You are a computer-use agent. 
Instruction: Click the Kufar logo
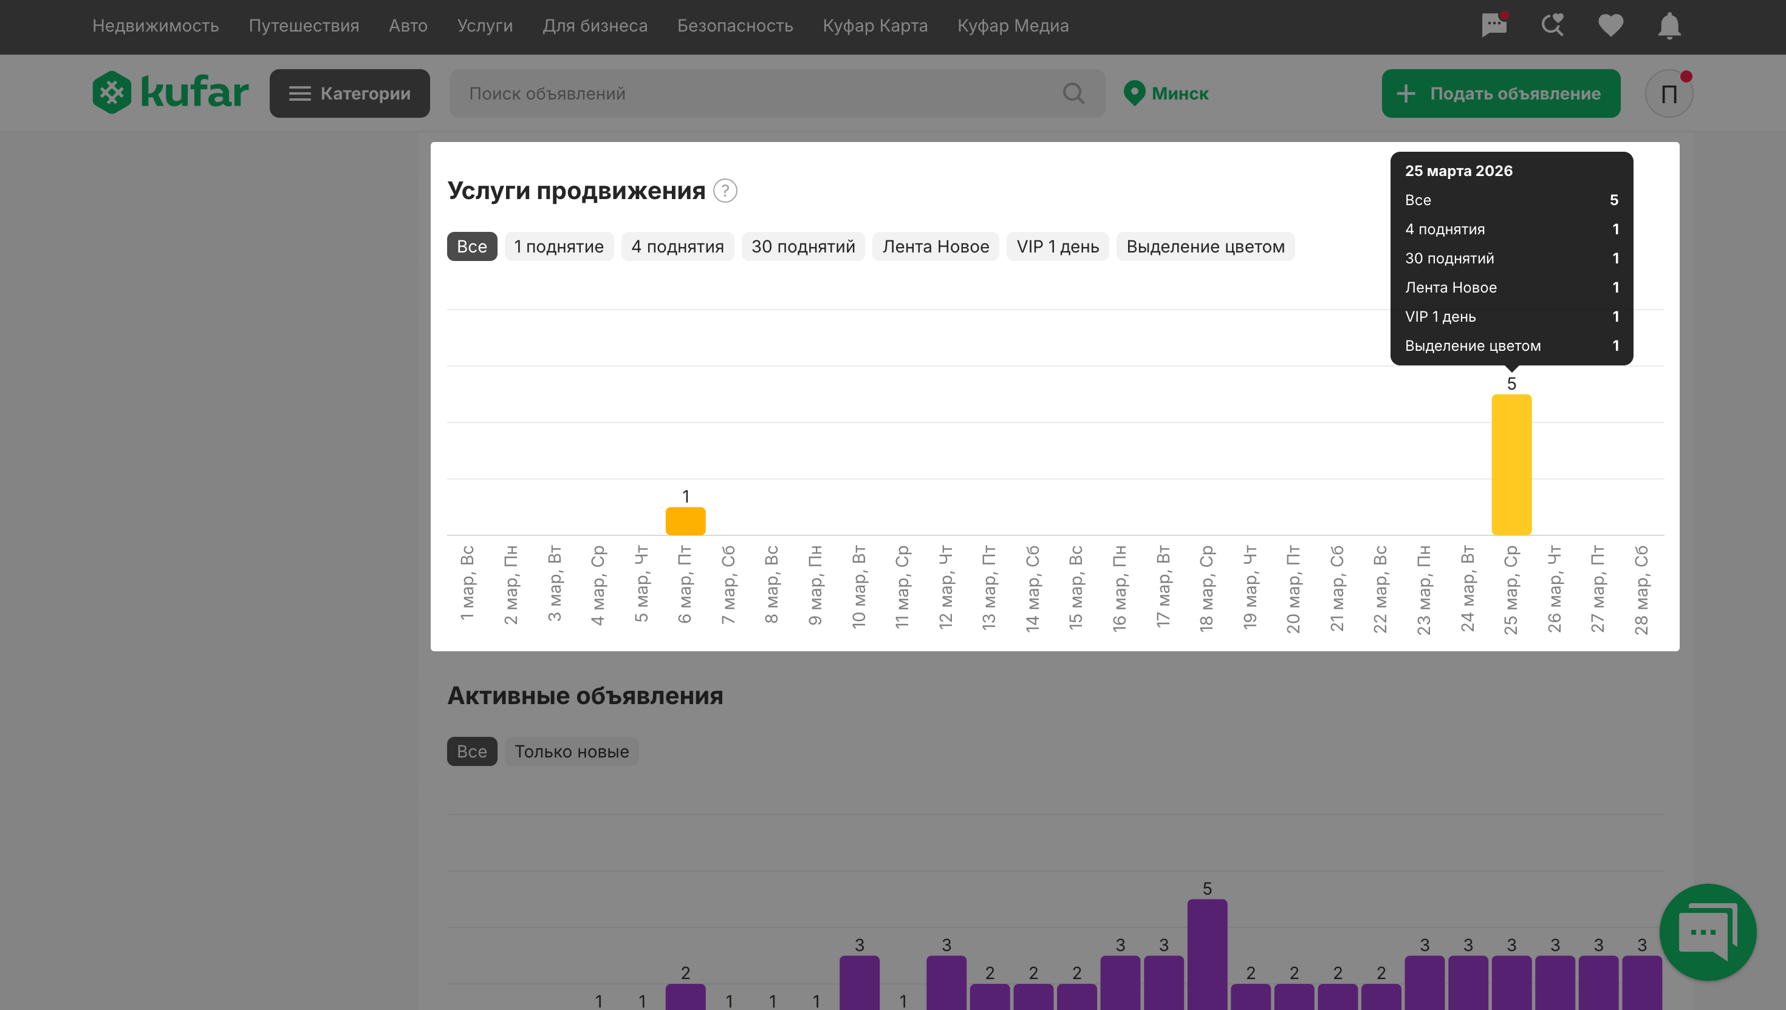(171, 93)
